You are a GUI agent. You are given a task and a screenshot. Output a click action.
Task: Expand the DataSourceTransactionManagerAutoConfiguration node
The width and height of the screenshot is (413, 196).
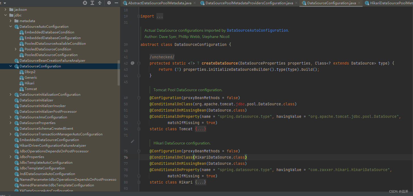point(10,134)
